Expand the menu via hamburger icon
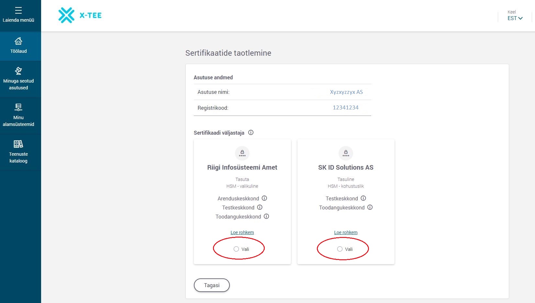 coord(18,11)
